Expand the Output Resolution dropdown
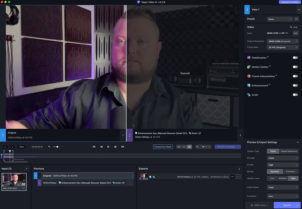Image resolution: width=302 pixels, height=209 pixels. click(282, 41)
